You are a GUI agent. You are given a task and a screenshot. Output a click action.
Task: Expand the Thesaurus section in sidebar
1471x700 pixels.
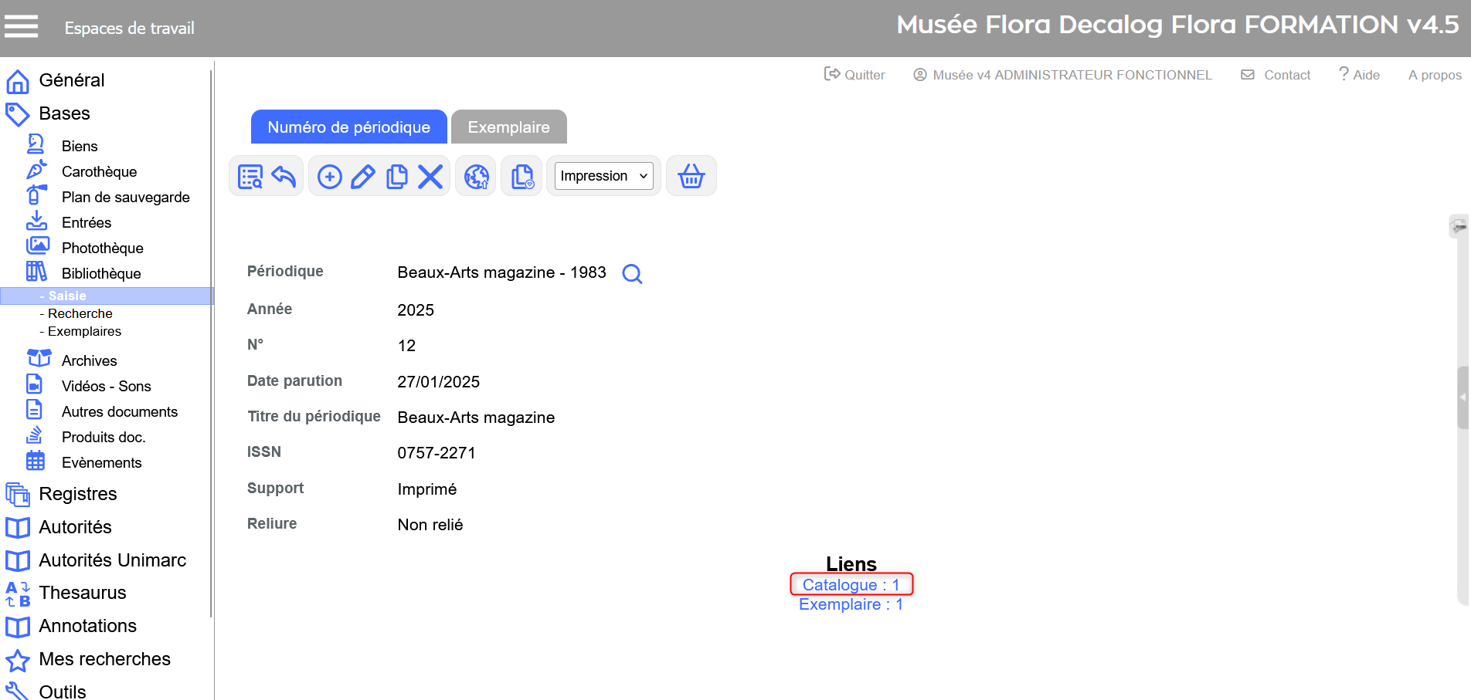[x=82, y=593]
